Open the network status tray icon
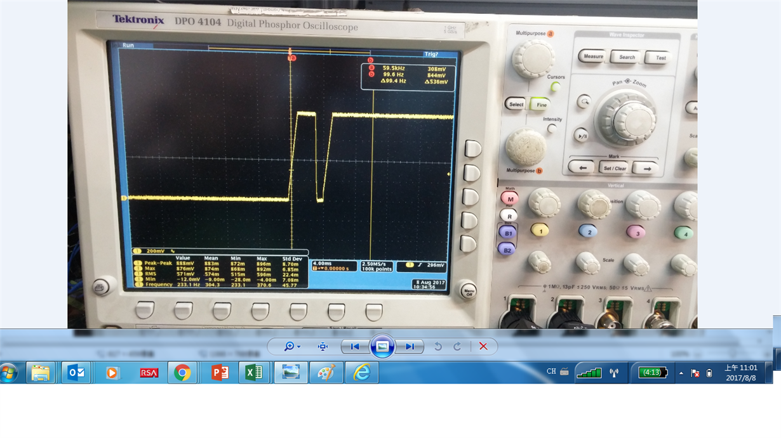The width and height of the screenshot is (781, 438). click(x=695, y=373)
